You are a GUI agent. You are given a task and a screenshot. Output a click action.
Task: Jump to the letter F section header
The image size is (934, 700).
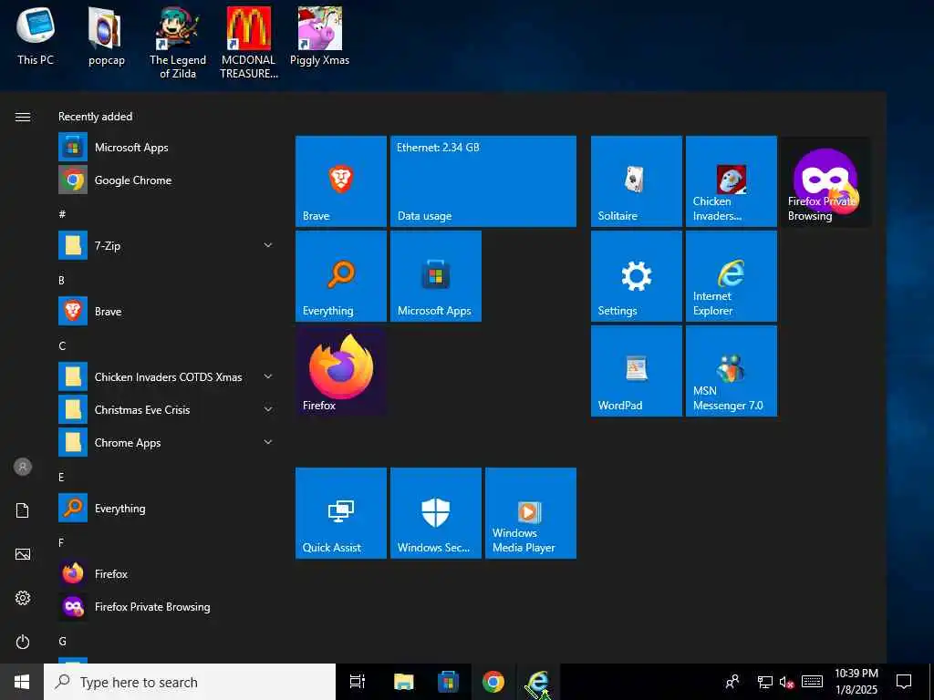pyautogui.click(x=61, y=542)
